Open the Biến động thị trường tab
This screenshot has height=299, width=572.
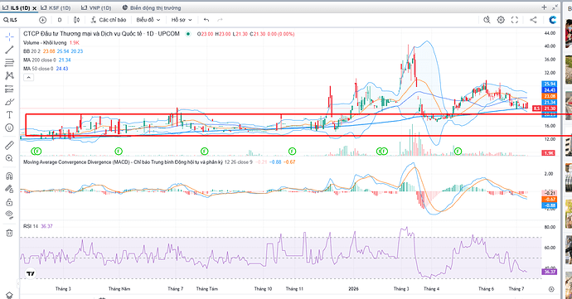click(152, 7)
